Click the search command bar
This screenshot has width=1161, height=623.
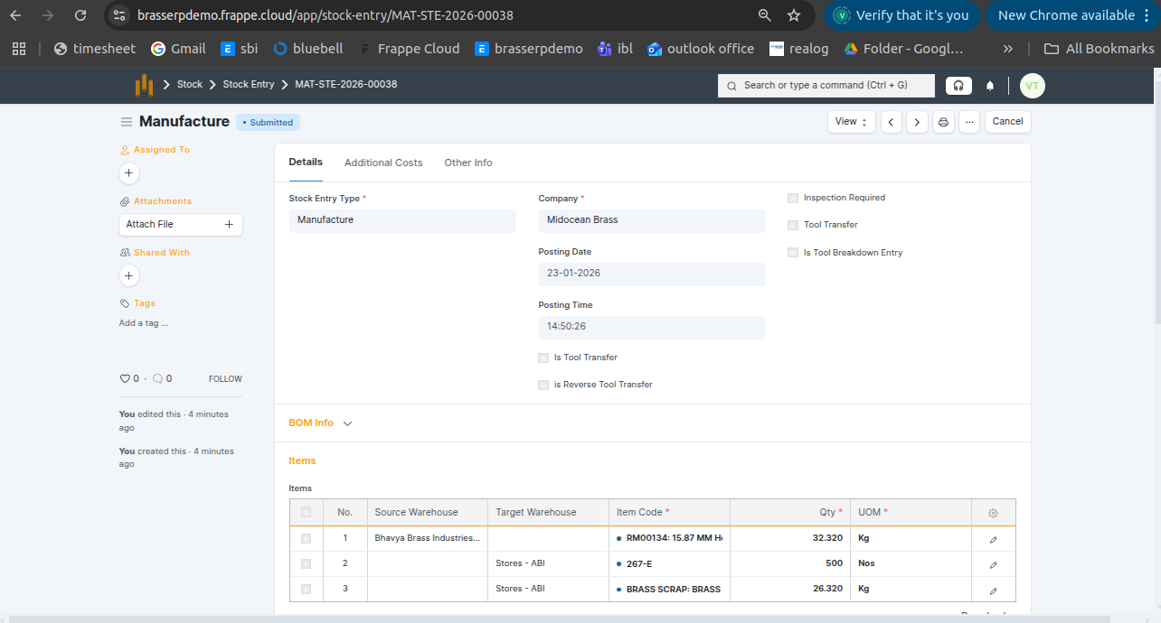click(x=826, y=85)
